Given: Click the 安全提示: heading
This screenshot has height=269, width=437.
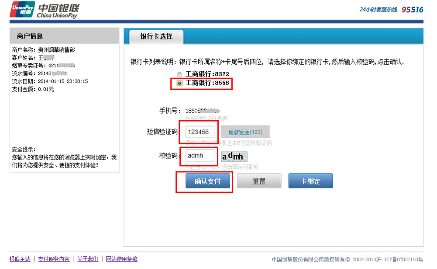Looking at the screenshot, I should pyautogui.click(x=24, y=150).
